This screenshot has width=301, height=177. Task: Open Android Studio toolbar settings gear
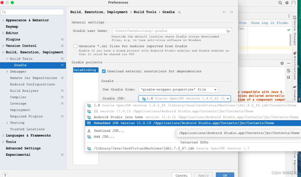[x=287, y=3]
